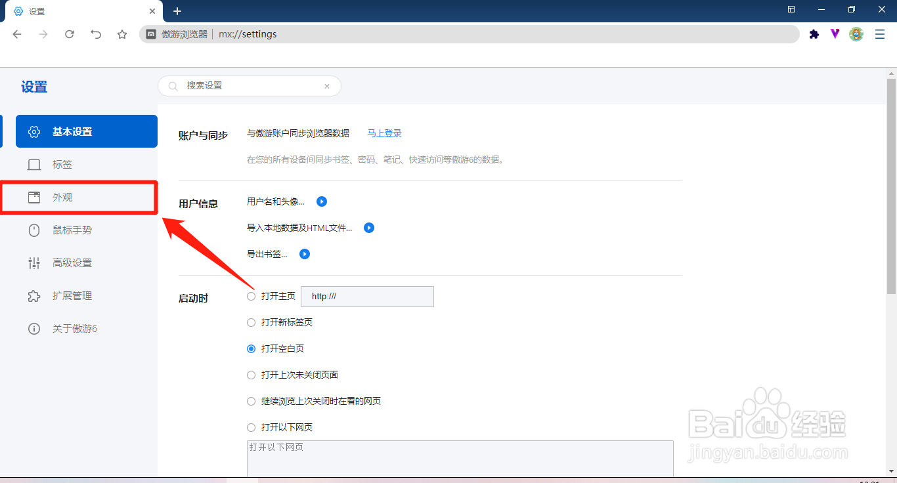Select 打开主页 radio button
This screenshot has width=897, height=483.
(x=251, y=297)
